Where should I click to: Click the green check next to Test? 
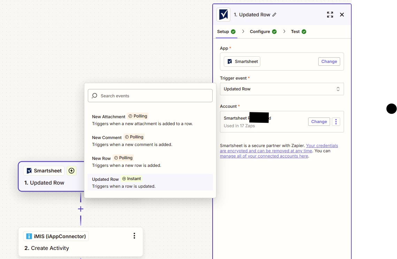(x=304, y=32)
